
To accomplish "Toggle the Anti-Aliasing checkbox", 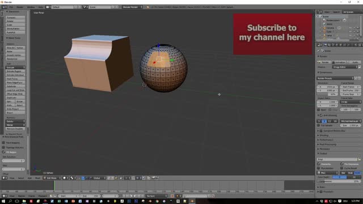I will pyautogui.click(x=321, y=115).
